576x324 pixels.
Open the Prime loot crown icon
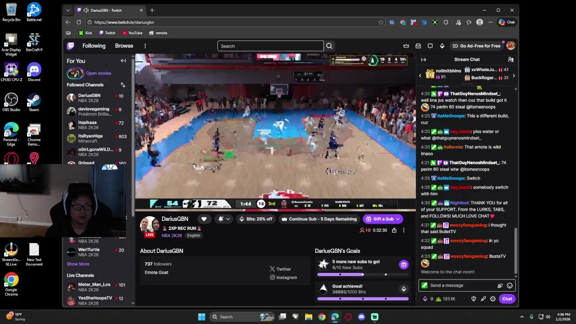[406, 46]
